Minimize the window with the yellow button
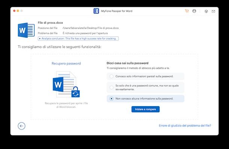Screen dimensions: 229x149 click(18, 11)
